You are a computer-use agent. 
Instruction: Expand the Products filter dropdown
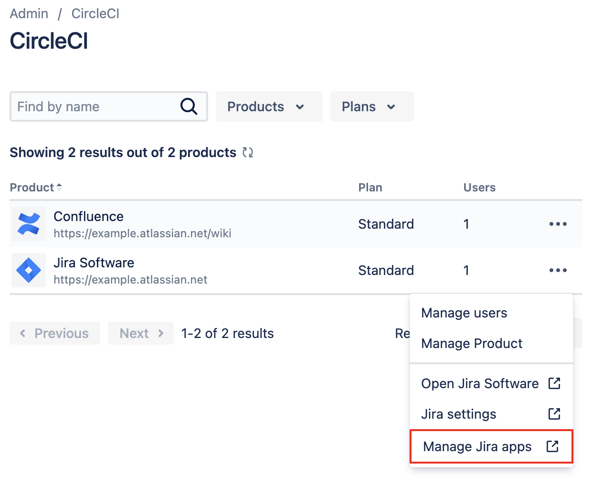[x=269, y=106]
